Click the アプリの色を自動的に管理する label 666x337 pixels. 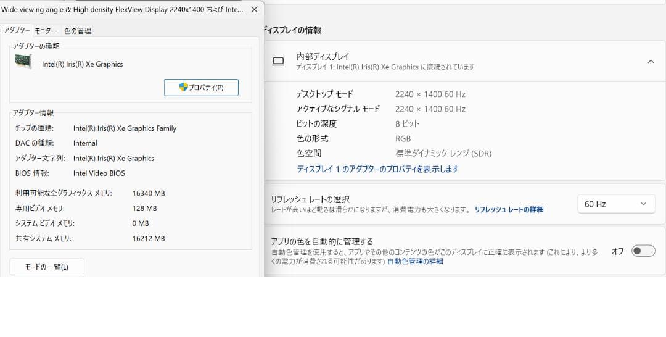click(x=322, y=241)
